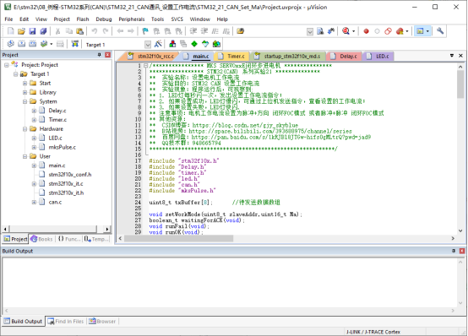Open the Project menu
Viewport: 468px width, 336px height.
pos(62,19)
